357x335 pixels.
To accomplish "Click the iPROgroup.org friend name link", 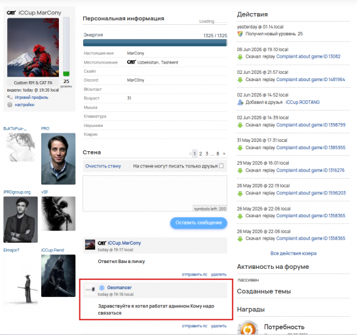I will [17, 192].
